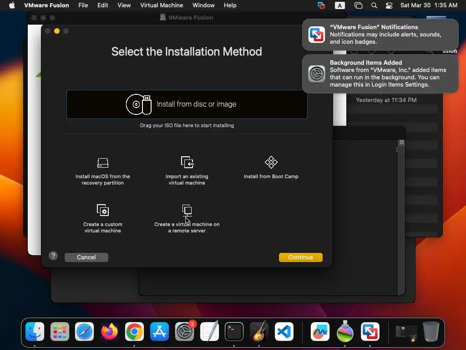Launch Safari from the Dock

pos(84,331)
